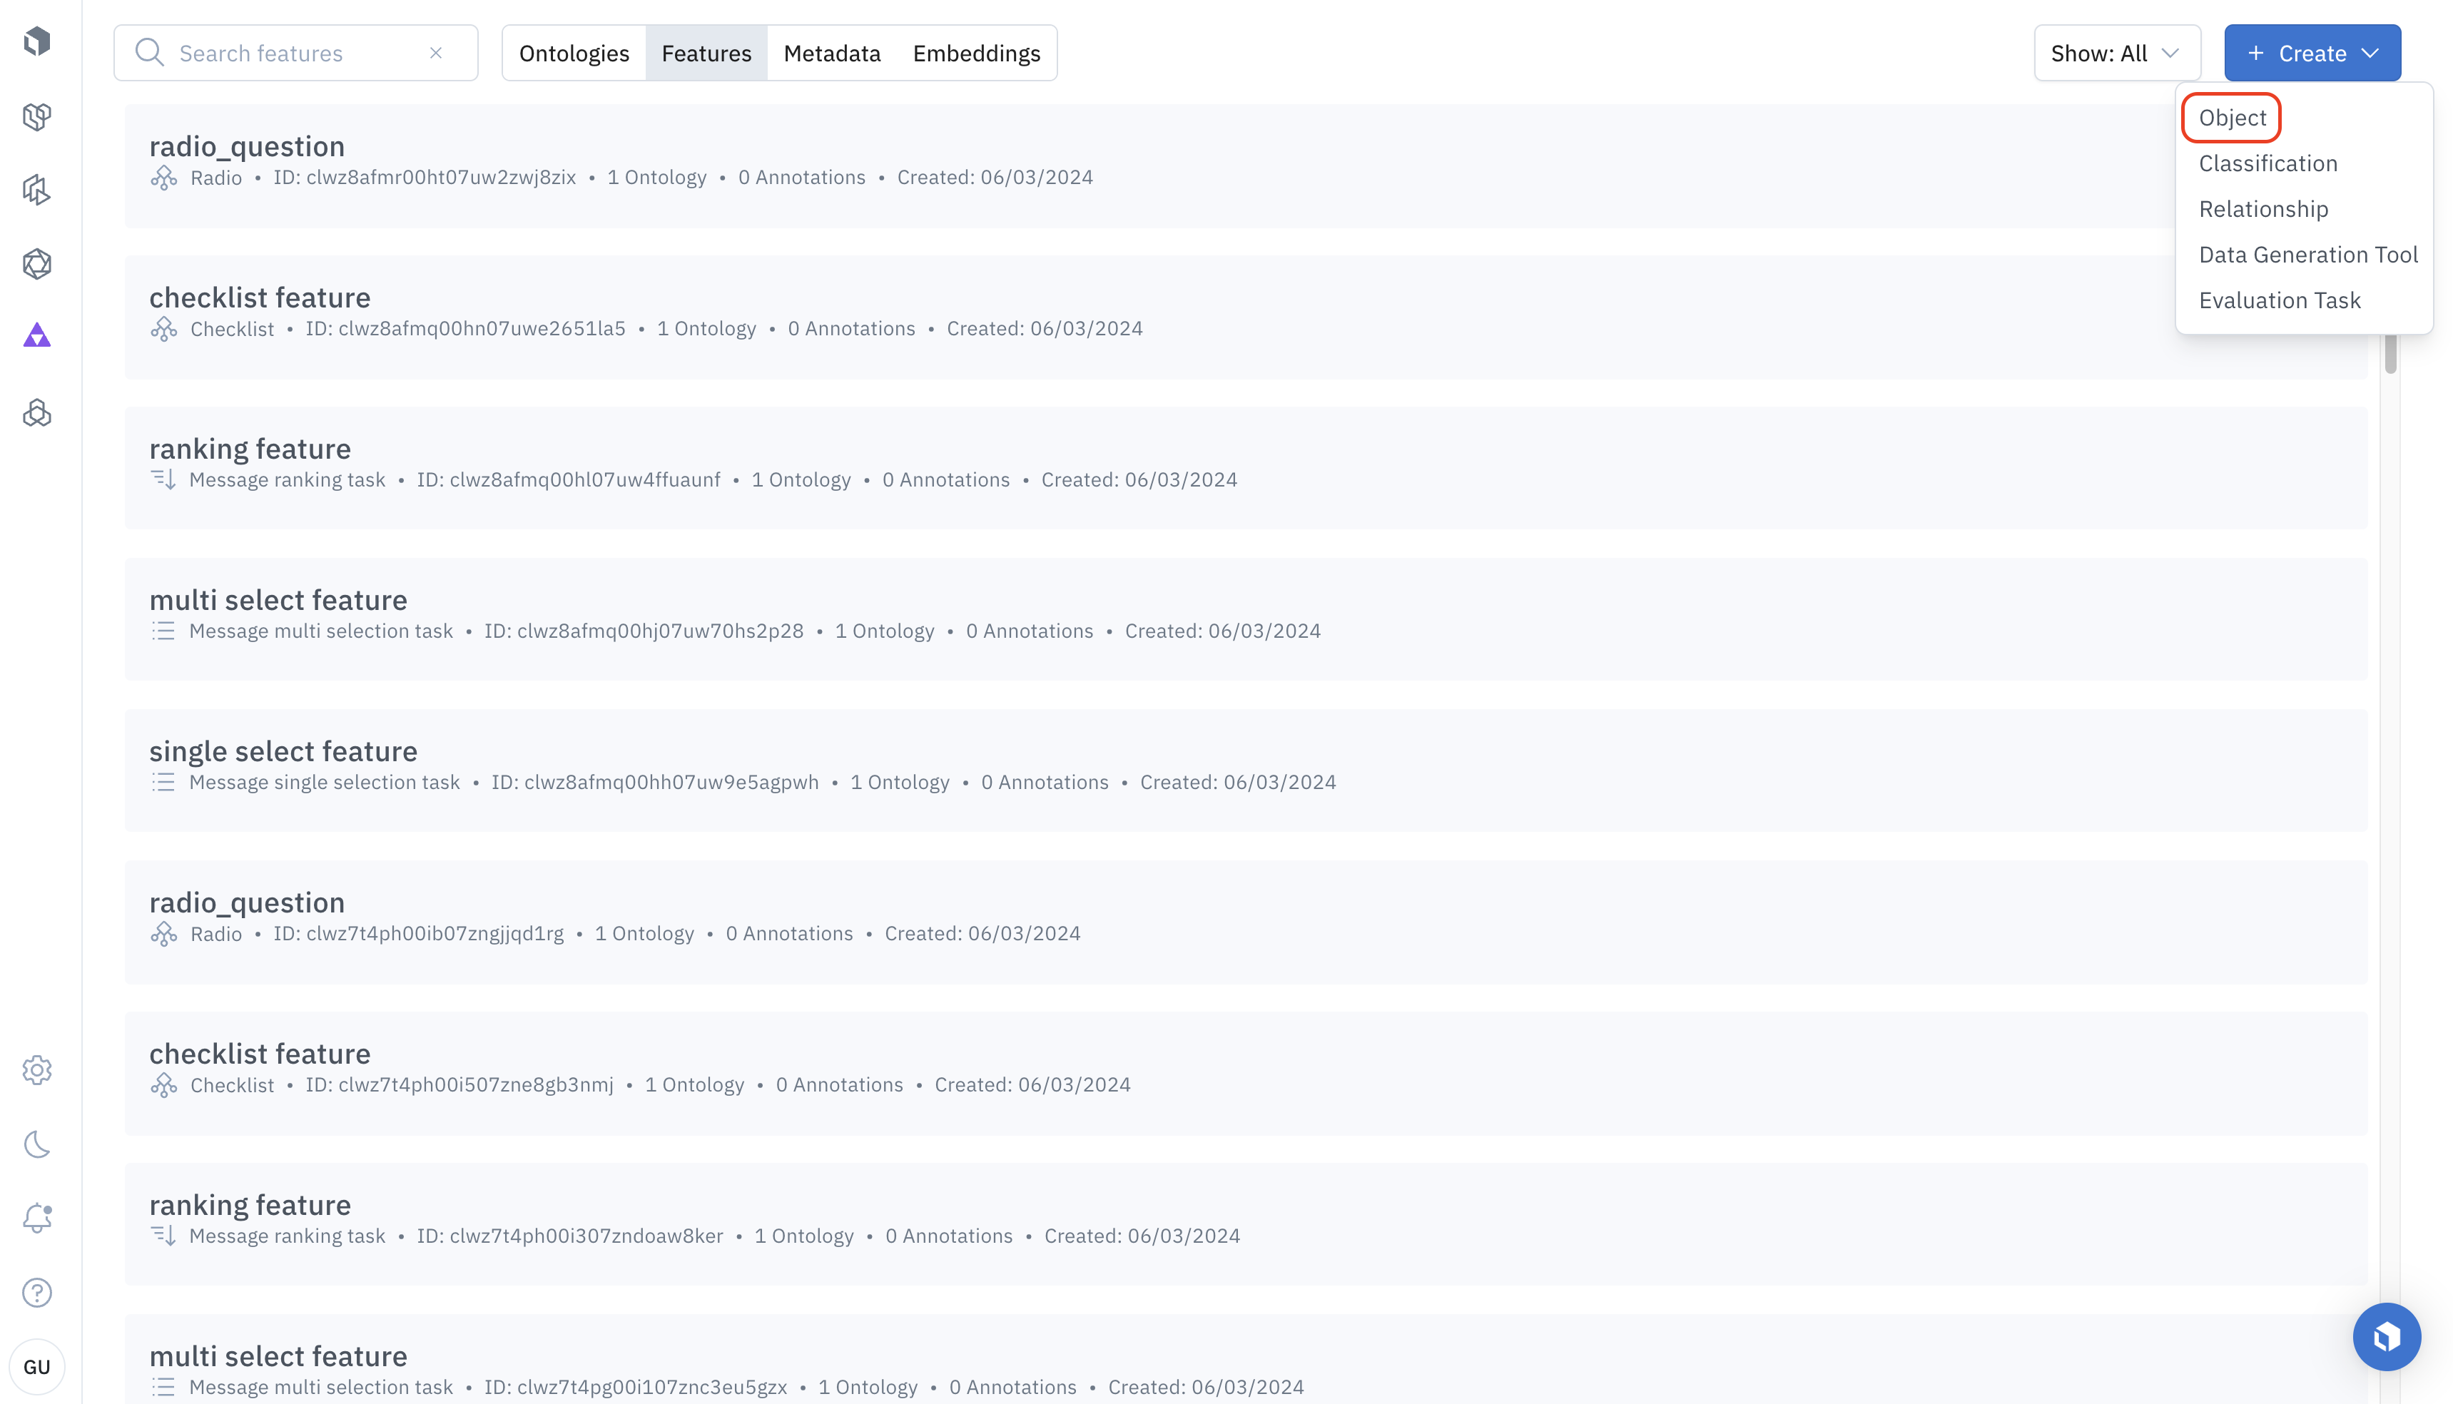Click list icon on single select feature row
Image resolution: width=2453 pixels, height=1404 pixels.
[163, 782]
